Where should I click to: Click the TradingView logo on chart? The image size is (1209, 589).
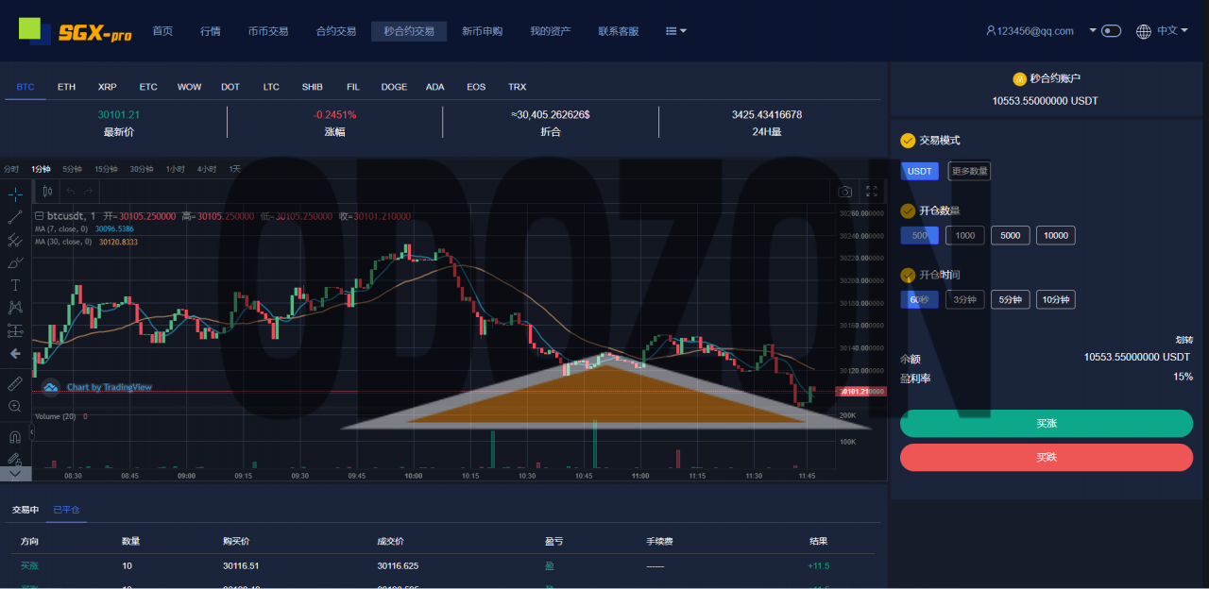coord(51,387)
